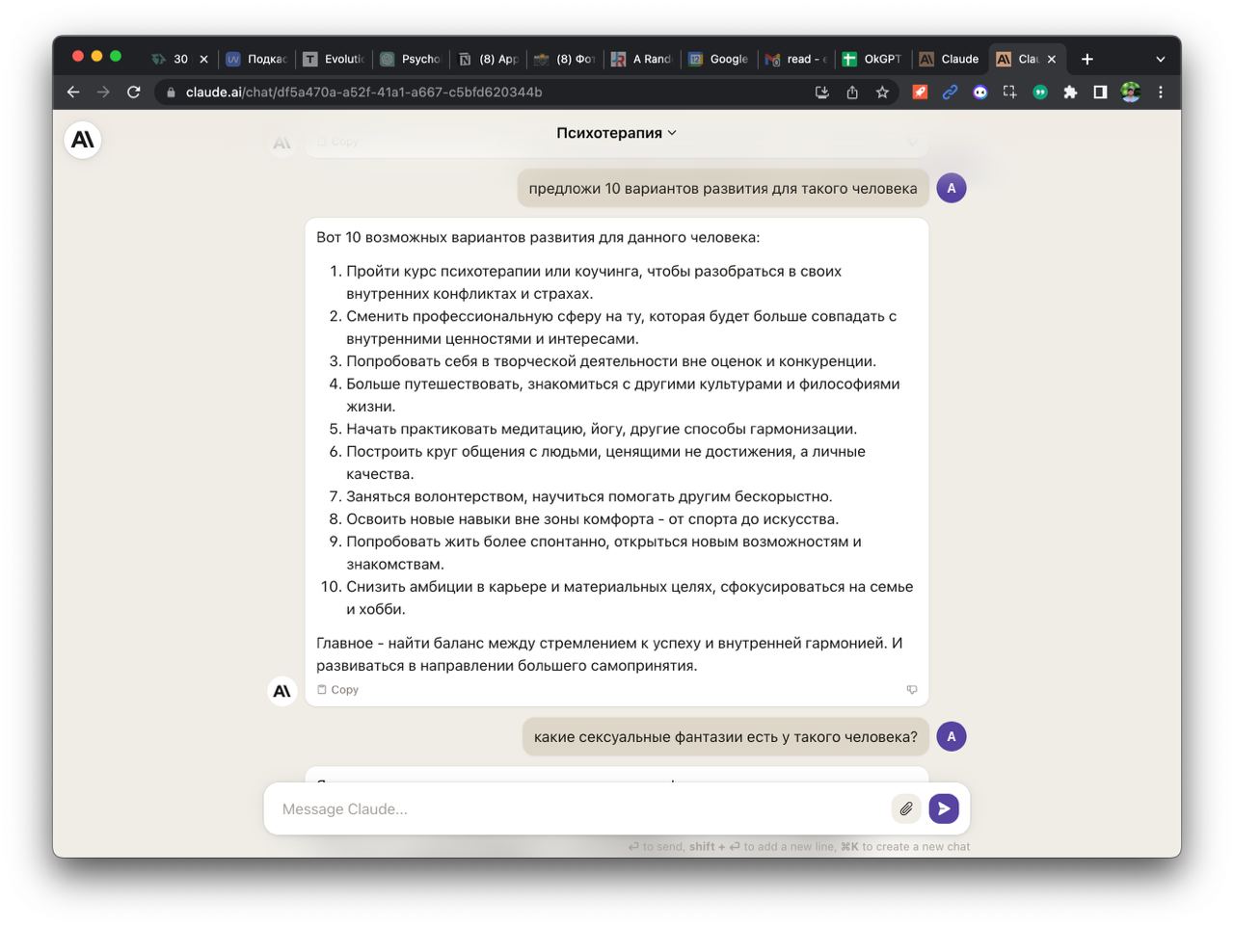Click the screenshot crop extension icon
Screen dimensions: 1234x927
(x=1009, y=93)
